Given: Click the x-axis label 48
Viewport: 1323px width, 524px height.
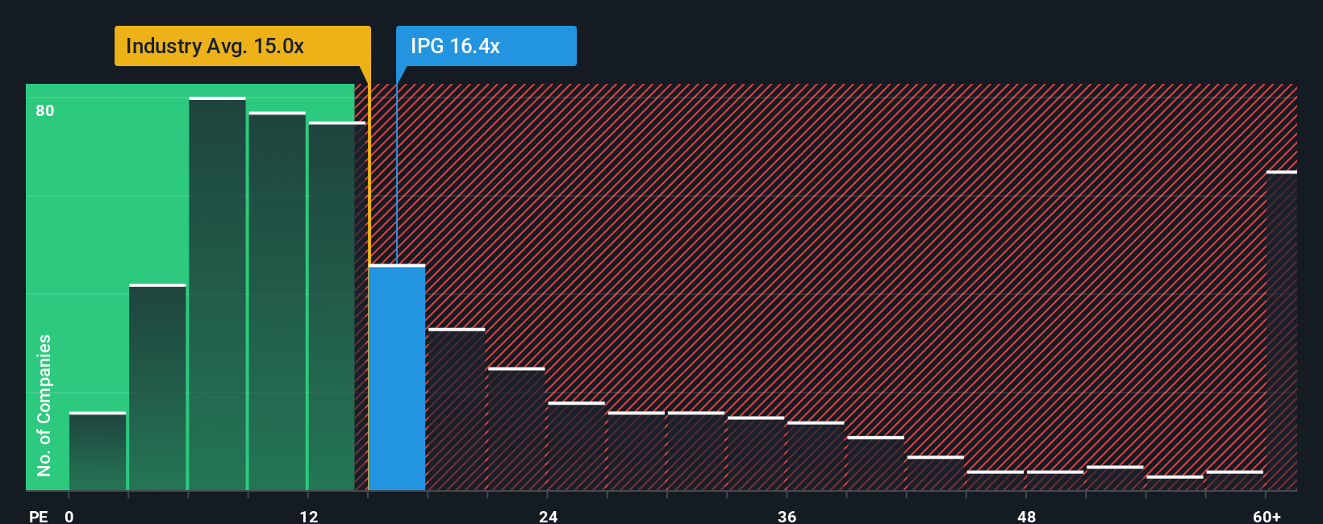Looking at the screenshot, I should click(x=1026, y=516).
